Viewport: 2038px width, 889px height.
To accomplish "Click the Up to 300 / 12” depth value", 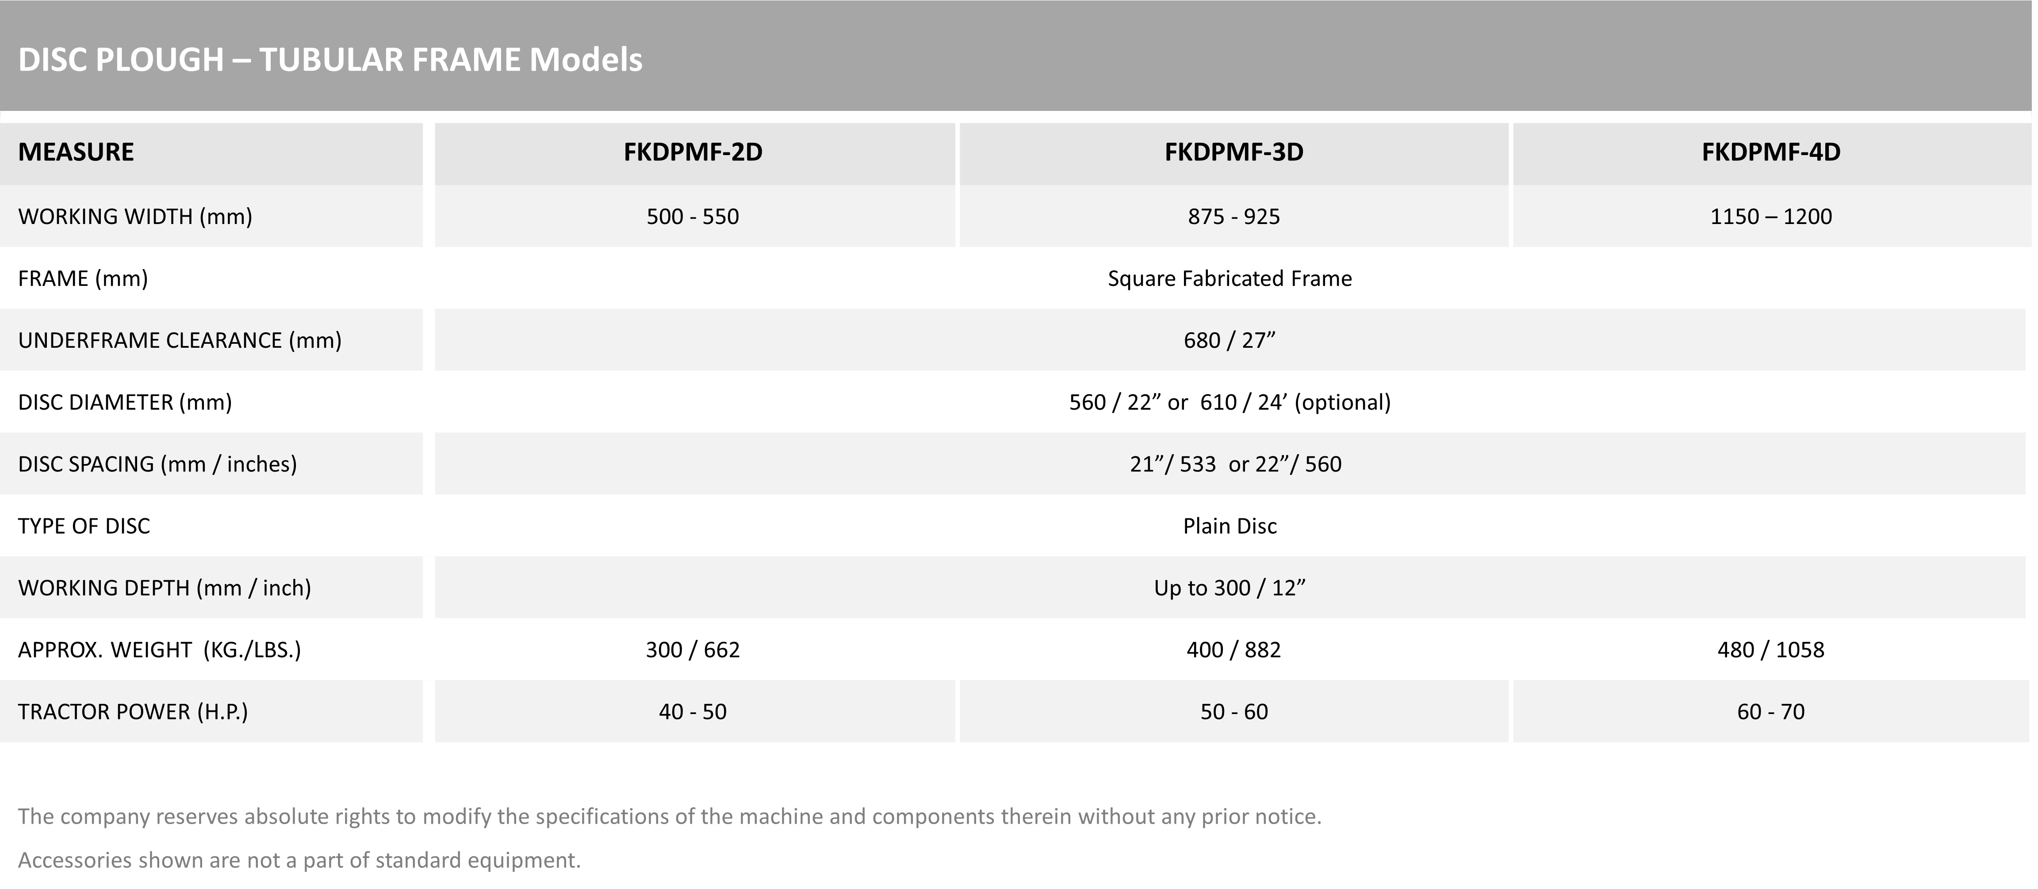I will point(1230,588).
